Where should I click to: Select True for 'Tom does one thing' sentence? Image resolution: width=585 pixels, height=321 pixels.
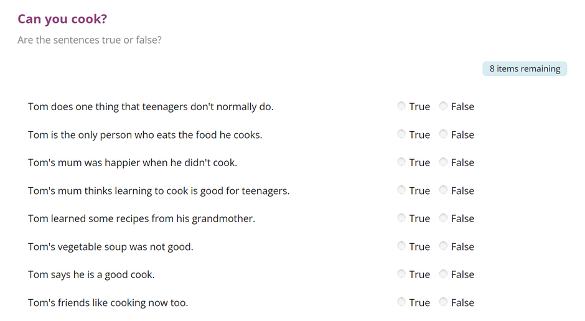tap(401, 106)
